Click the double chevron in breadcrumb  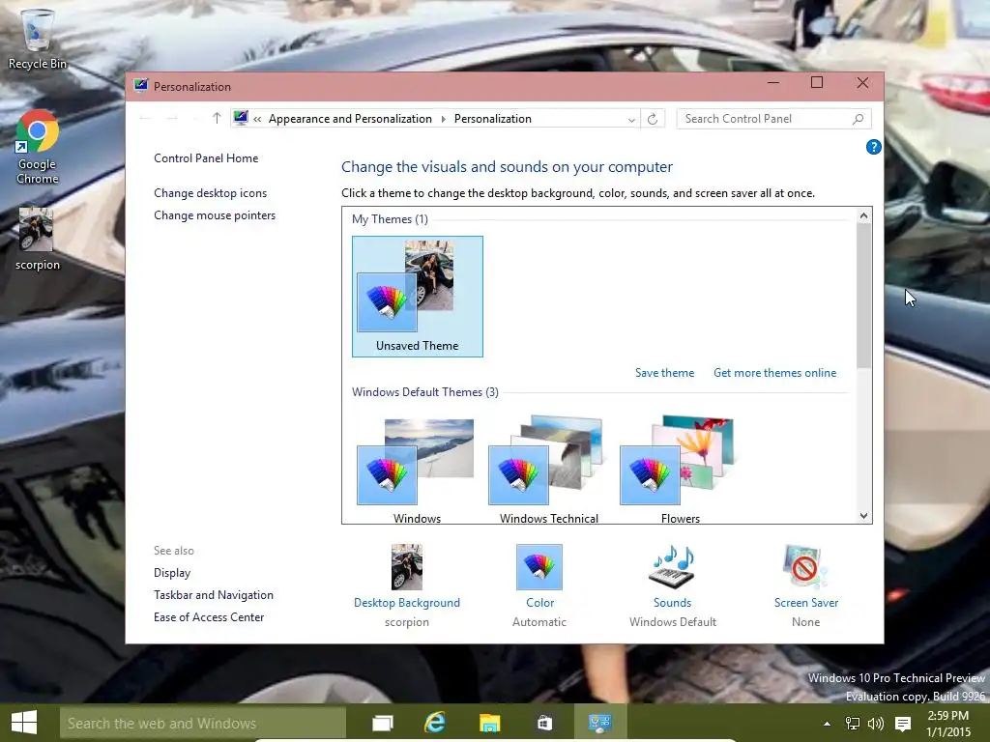tap(257, 119)
